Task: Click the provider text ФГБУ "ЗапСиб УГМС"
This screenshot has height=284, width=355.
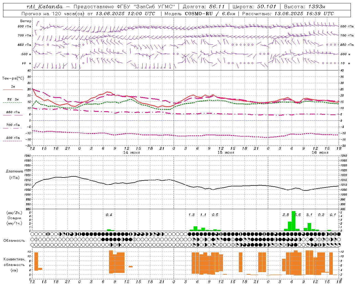Action: point(146,7)
